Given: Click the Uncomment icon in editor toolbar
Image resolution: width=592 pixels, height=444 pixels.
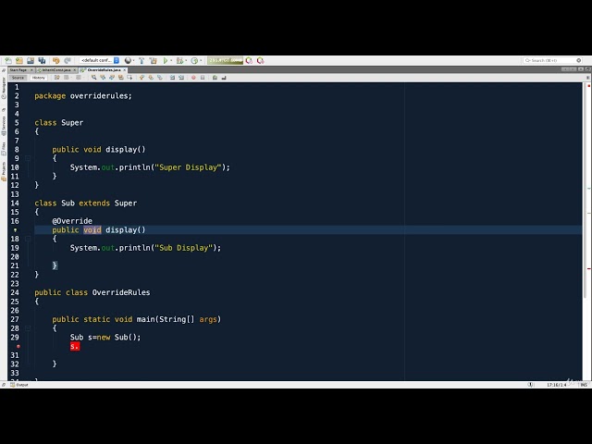Looking at the screenshot, I should click(224, 78).
